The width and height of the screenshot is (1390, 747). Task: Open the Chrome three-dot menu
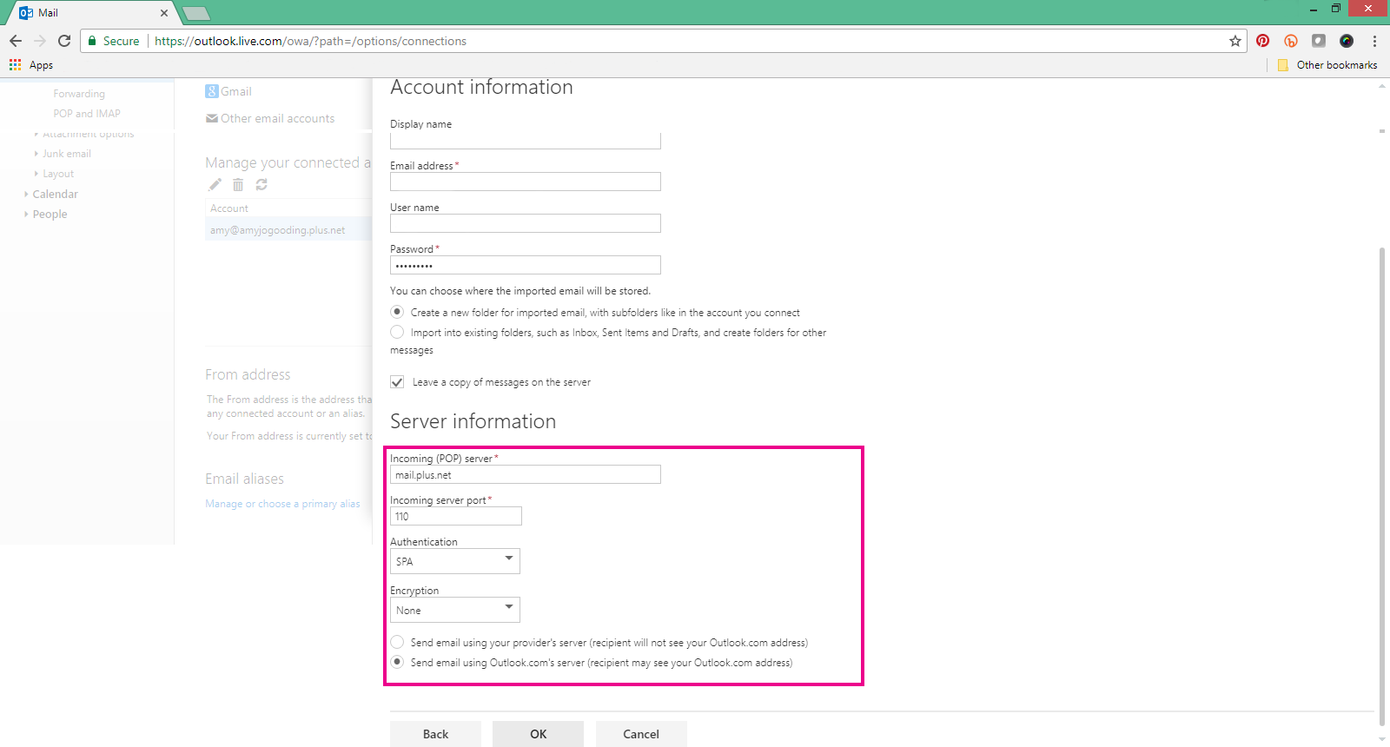pos(1374,41)
